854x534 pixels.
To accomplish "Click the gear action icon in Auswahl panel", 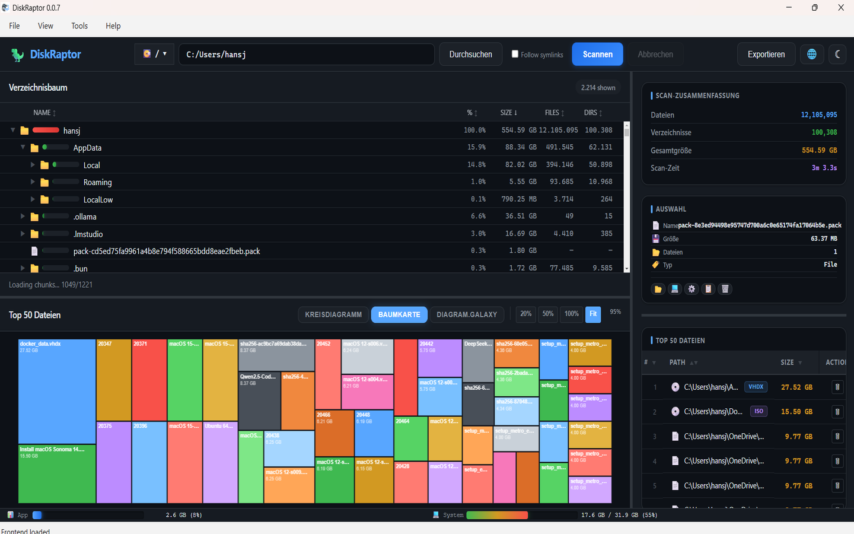I will (x=692, y=289).
